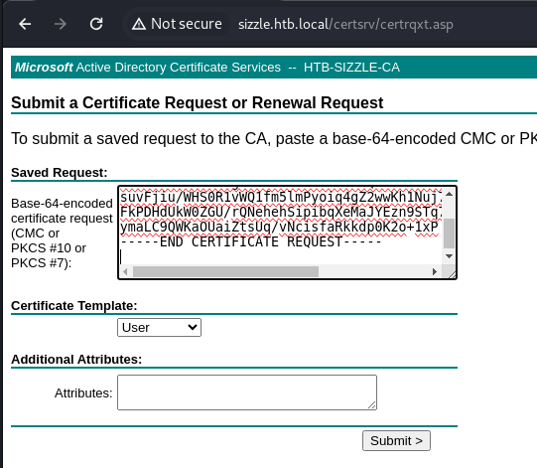Click the sizzle.htb.local address bar URL
Screen dimensions: 537x468
pyautogui.click(x=345, y=24)
